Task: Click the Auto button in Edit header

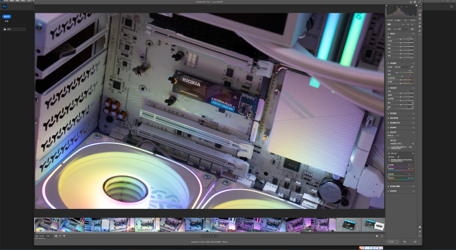Action: pyautogui.click(x=403, y=24)
